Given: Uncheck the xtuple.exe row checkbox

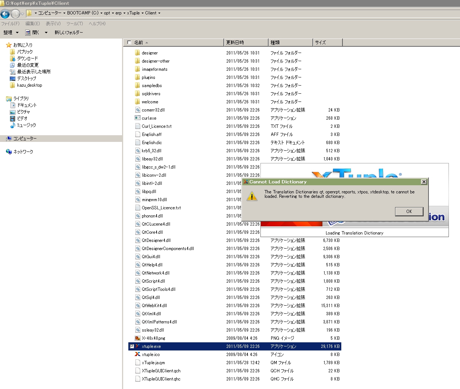Looking at the screenshot, I should coord(132,346).
